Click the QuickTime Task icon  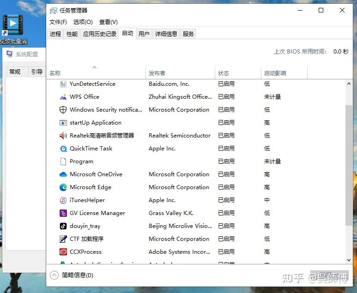click(x=63, y=149)
